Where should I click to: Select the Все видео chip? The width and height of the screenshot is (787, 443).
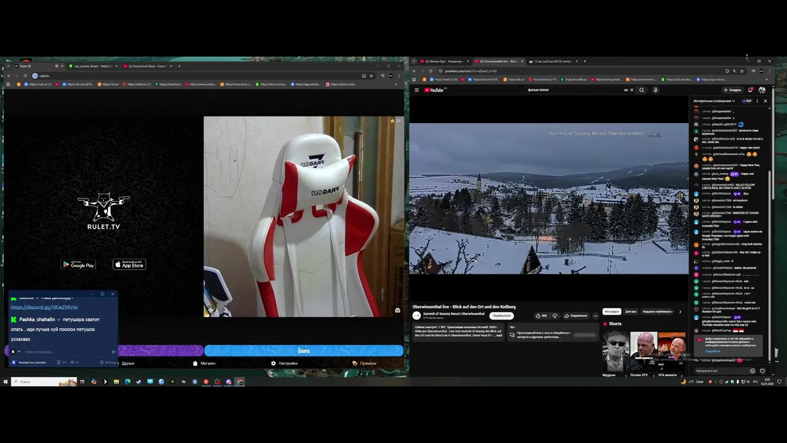(612, 311)
